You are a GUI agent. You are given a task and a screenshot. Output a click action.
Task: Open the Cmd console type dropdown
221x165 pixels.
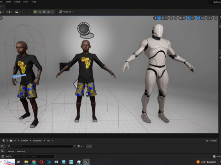click(x=6, y=156)
